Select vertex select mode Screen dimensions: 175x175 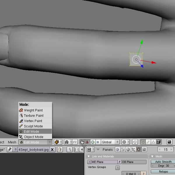click(x=143, y=142)
